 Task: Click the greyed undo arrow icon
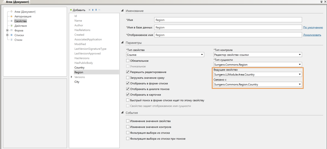coord(99,10)
